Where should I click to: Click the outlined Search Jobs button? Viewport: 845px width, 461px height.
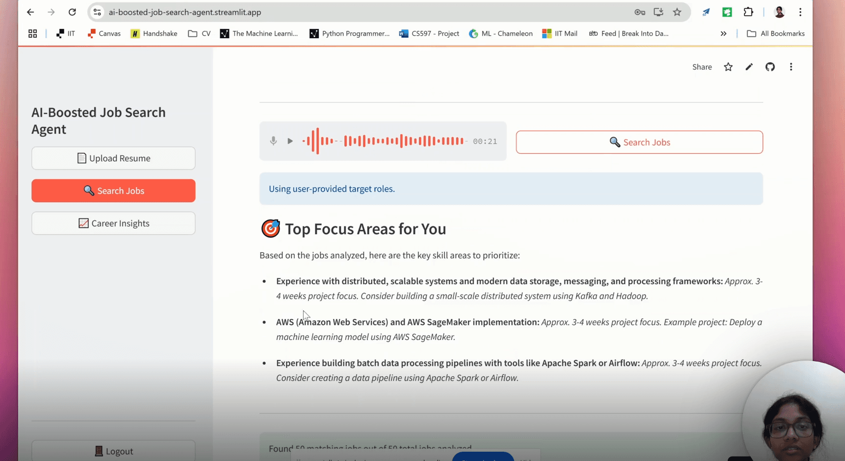640,142
